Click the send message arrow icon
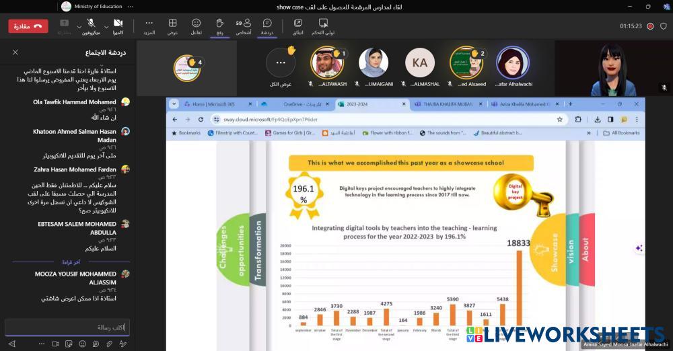673x351 pixels. [x=11, y=344]
